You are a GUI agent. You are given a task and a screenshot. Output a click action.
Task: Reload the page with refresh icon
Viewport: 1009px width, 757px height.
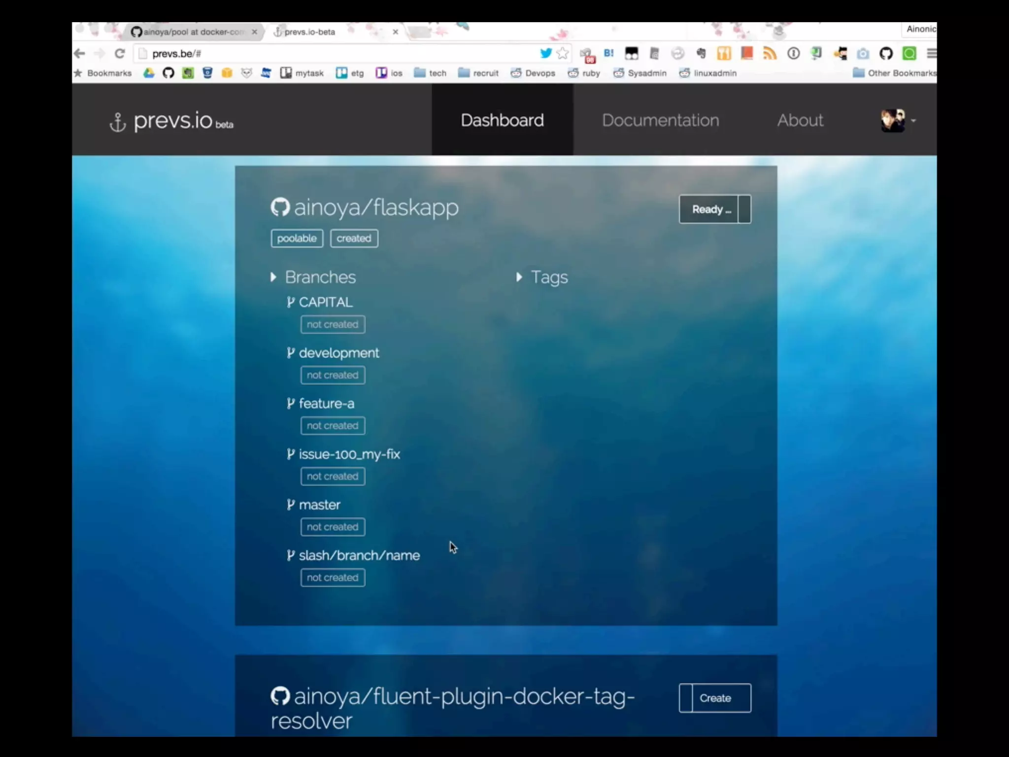(x=120, y=53)
